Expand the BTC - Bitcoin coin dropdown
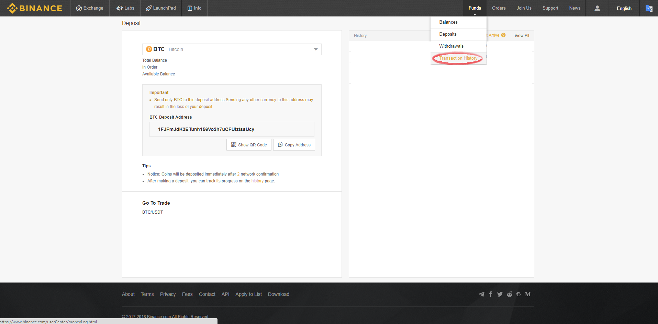 point(232,49)
